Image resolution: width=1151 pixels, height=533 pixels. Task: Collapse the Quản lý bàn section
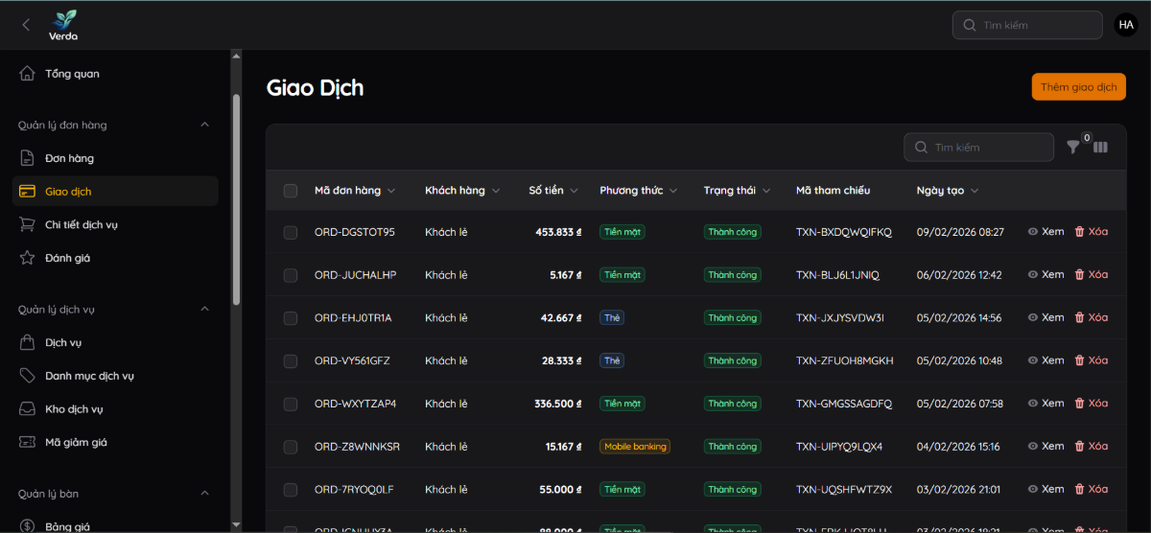204,494
